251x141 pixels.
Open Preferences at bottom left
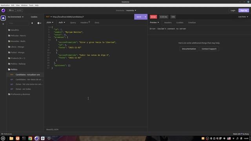point(7,134)
